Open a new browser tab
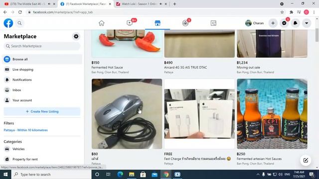 (174, 4)
